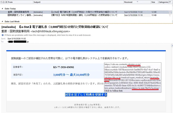Click 総務省統計局 (e-Stat事務局) footer text

[87, 105]
